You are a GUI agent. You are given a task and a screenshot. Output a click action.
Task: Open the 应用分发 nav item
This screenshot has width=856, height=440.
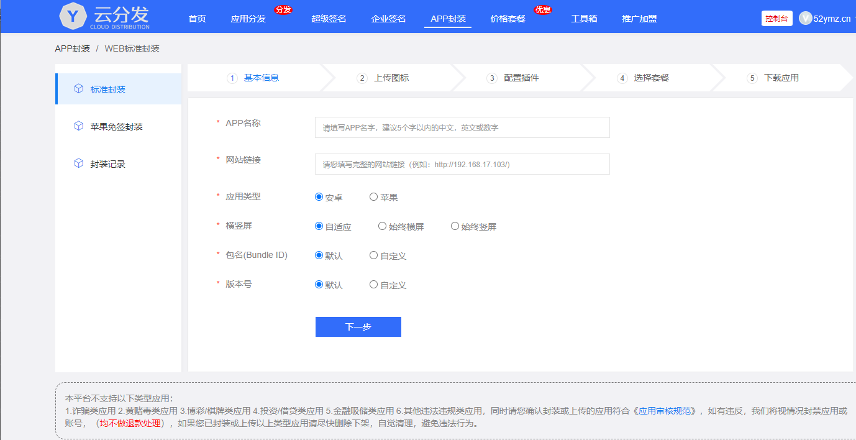tap(248, 19)
